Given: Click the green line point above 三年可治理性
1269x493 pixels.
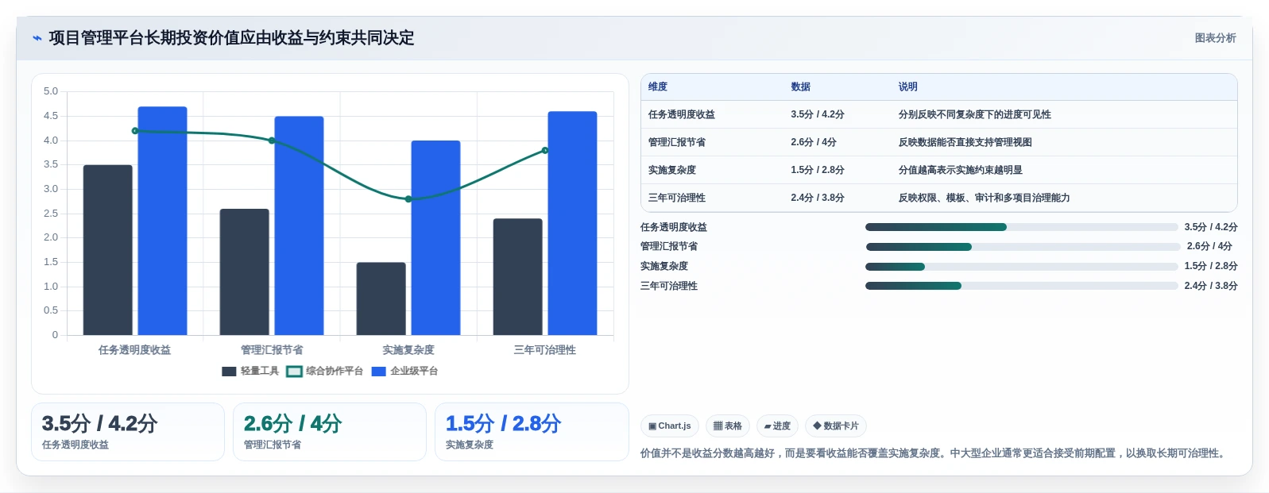Looking at the screenshot, I should pyautogui.click(x=545, y=151).
